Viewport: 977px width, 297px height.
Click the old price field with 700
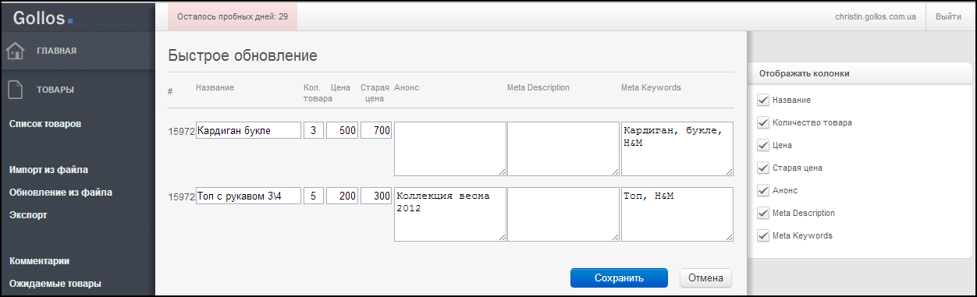(376, 131)
